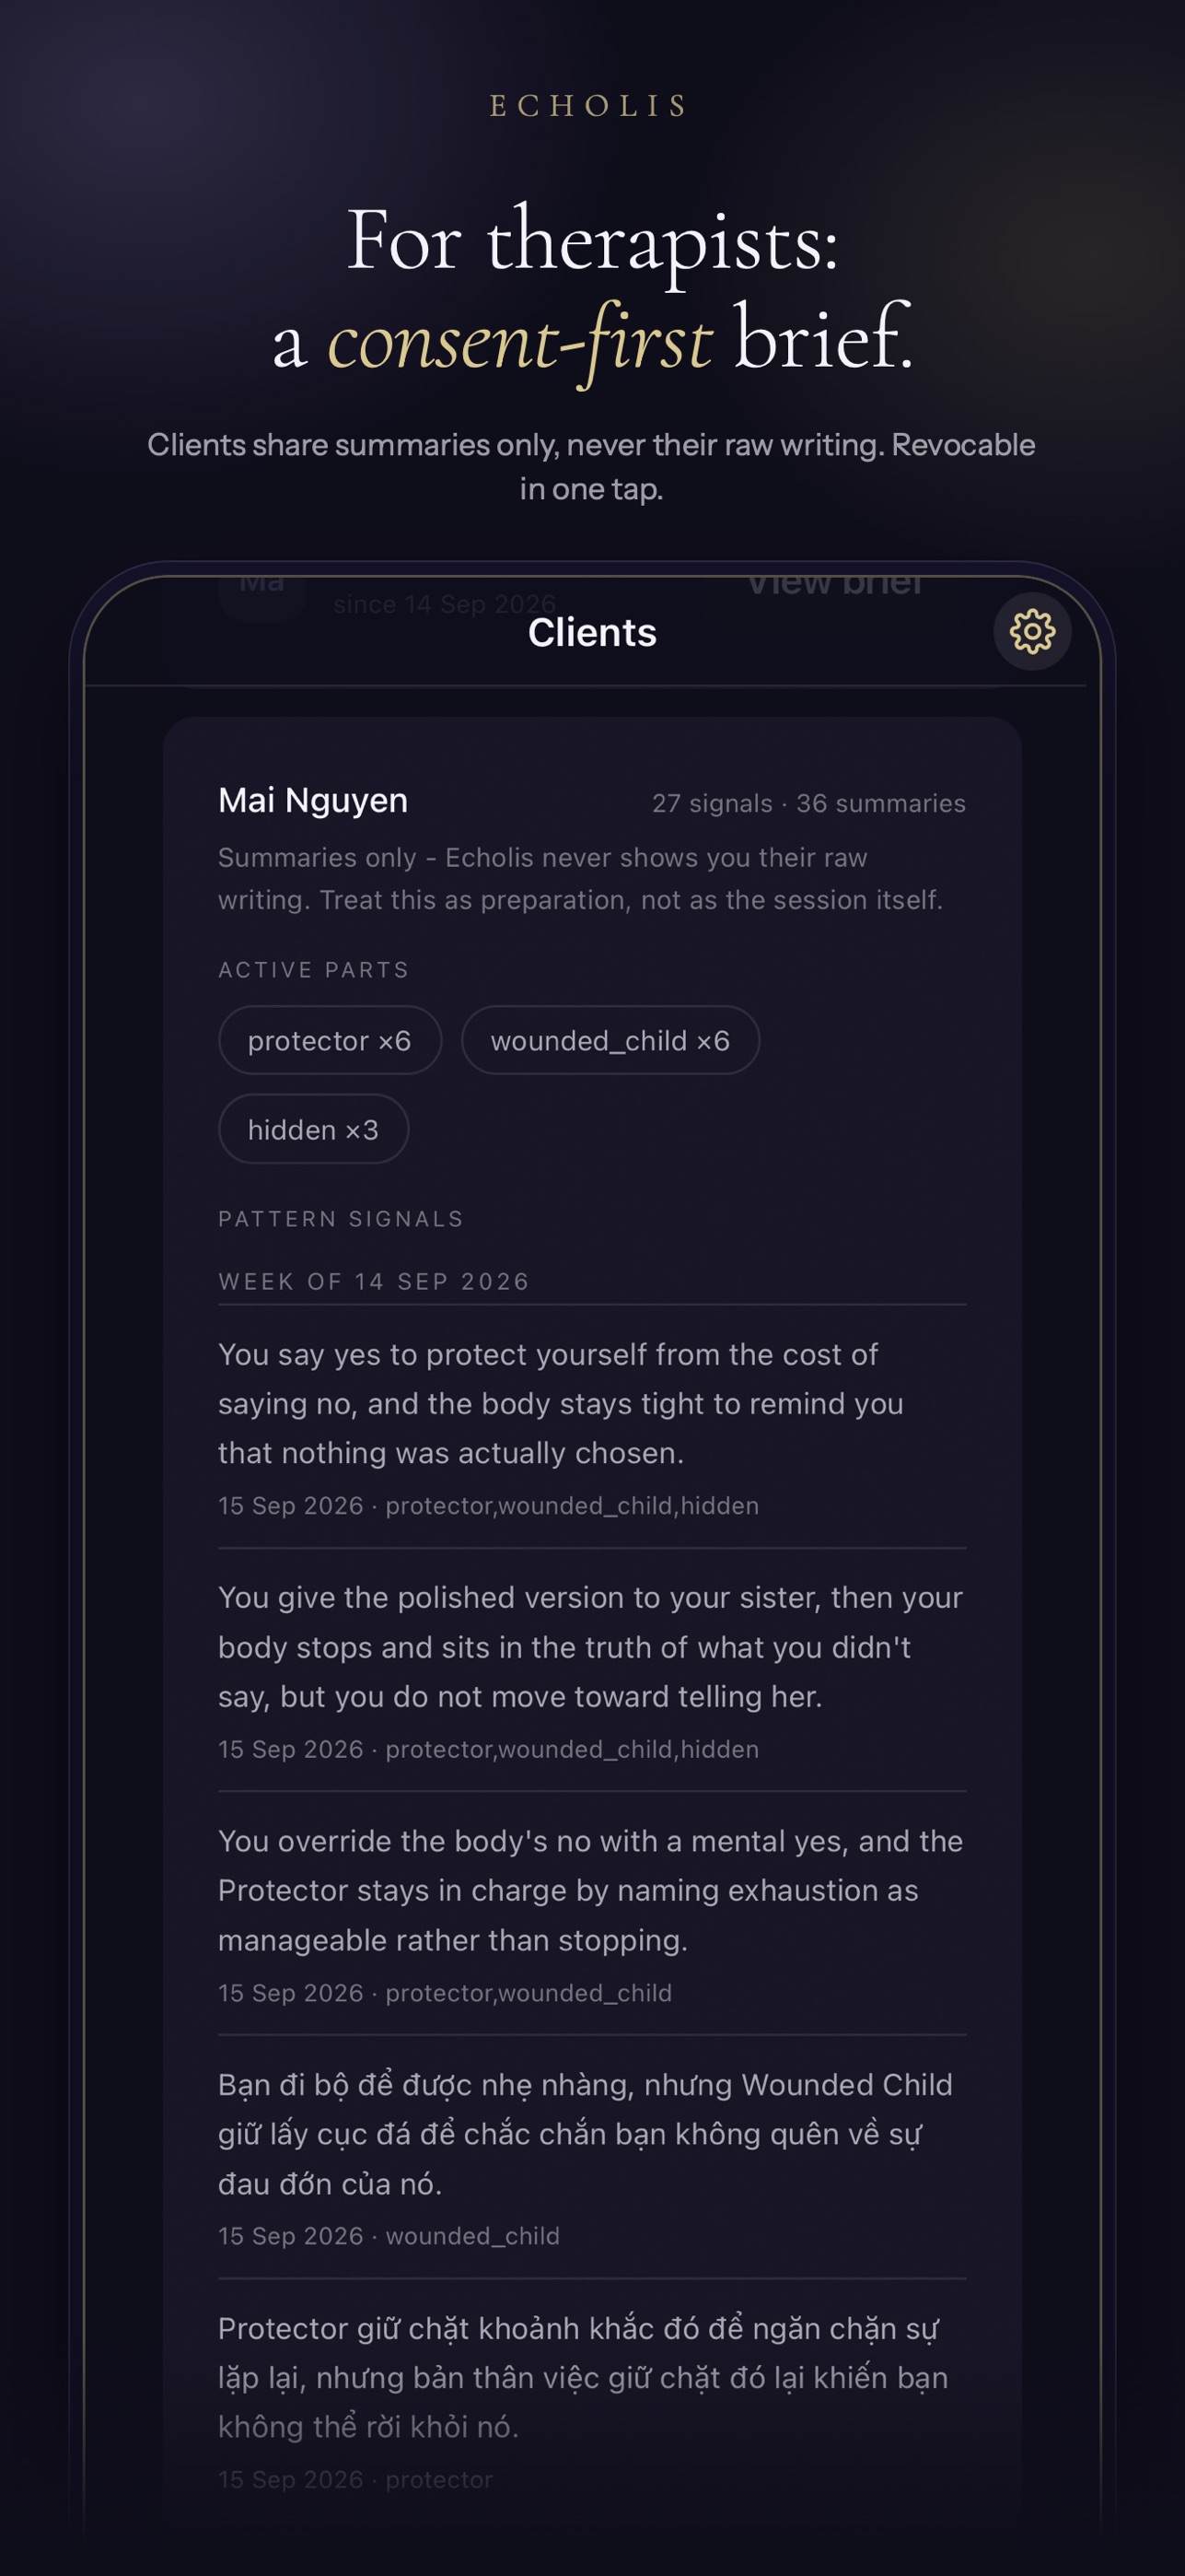Open the 'Protector giữ chặt khoảnh khắc' signal
1185x2576 pixels.
(593, 2401)
